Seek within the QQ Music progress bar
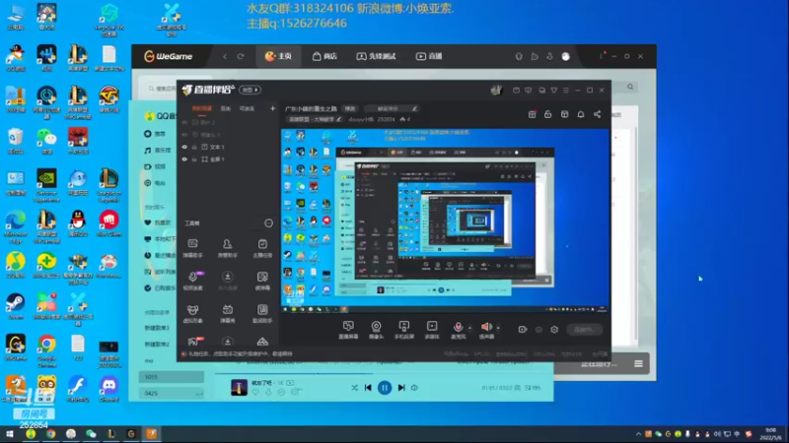 [384, 374]
